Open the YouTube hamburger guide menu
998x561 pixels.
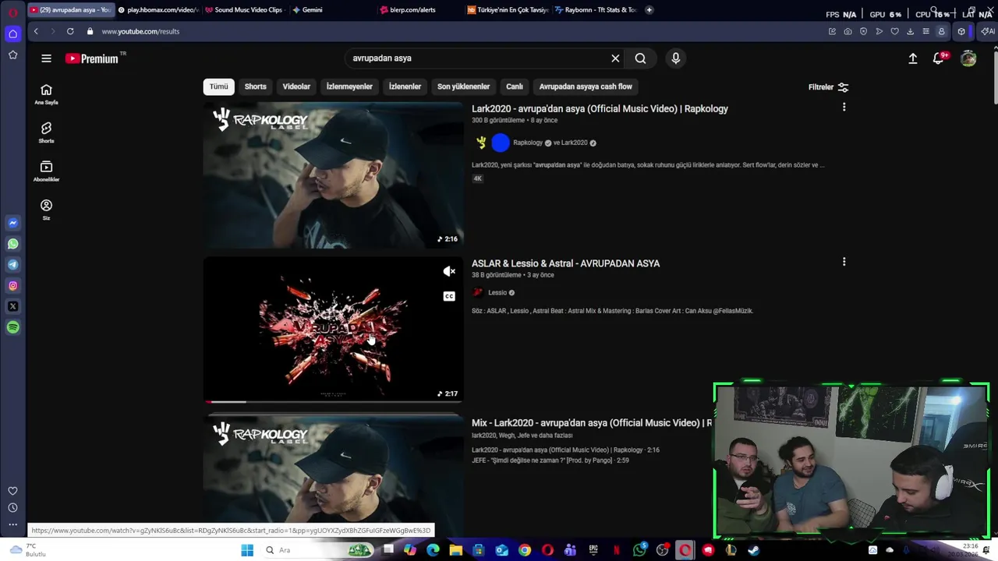[x=46, y=58]
